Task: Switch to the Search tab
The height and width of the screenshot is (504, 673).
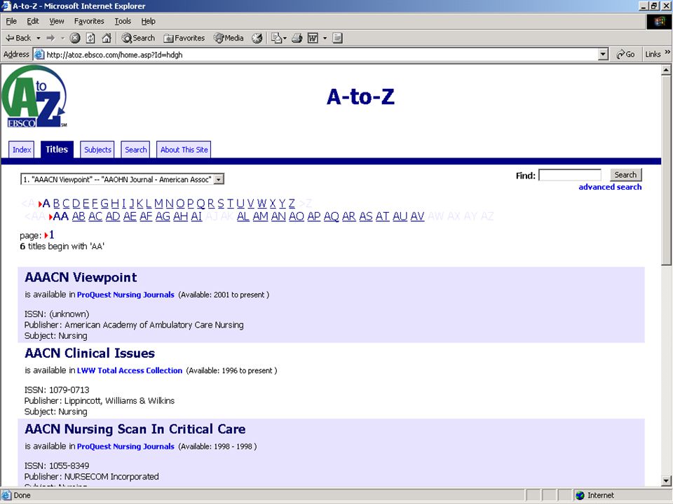Action: (x=135, y=150)
